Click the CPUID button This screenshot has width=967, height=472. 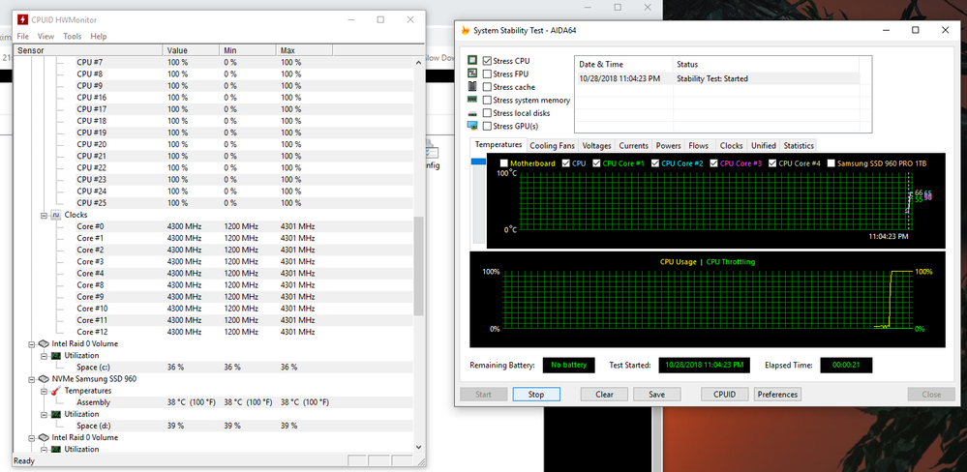point(725,395)
